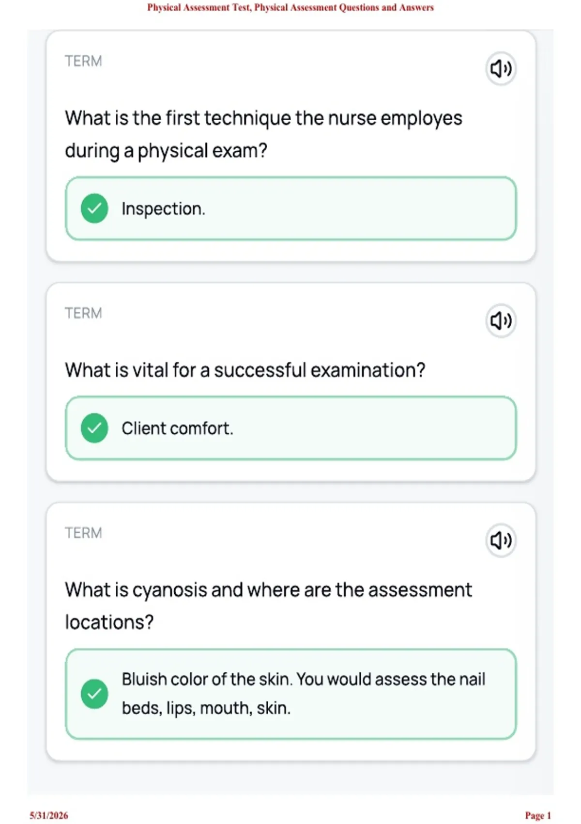581x824 pixels.
Task: Click the question about cyanosis assessment locations
Action: pos(268,606)
